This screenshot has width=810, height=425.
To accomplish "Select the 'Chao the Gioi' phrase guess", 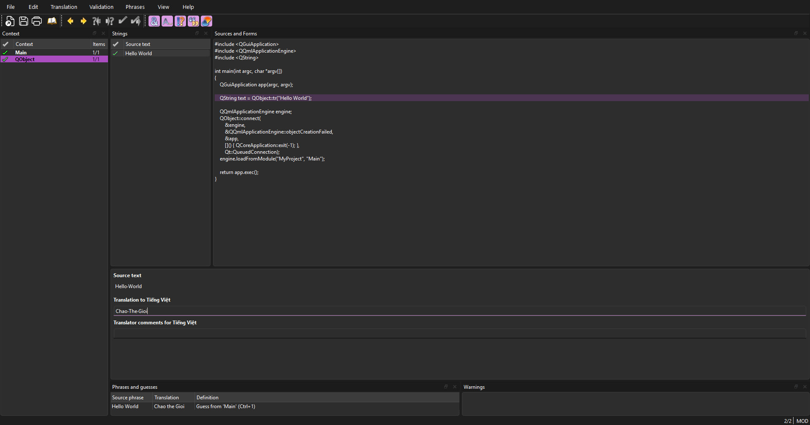I will pos(169,406).
